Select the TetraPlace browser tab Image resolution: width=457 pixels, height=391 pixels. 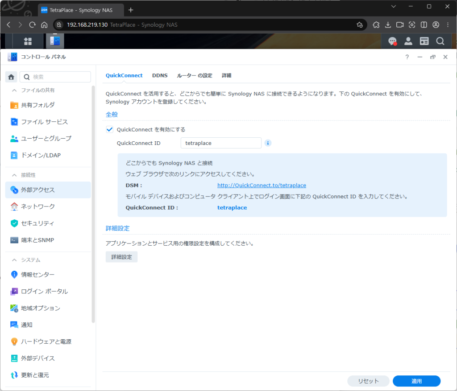(81, 10)
